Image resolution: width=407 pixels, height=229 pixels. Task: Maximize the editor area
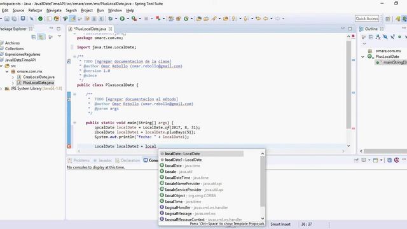(x=350, y=29)
